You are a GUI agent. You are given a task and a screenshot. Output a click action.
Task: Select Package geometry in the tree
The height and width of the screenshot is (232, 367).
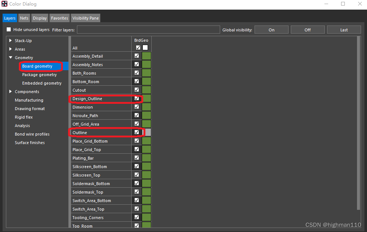pos(39,75)
